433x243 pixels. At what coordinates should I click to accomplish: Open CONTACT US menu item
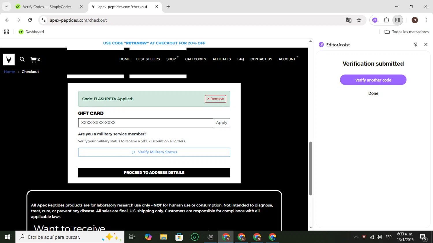261,59
